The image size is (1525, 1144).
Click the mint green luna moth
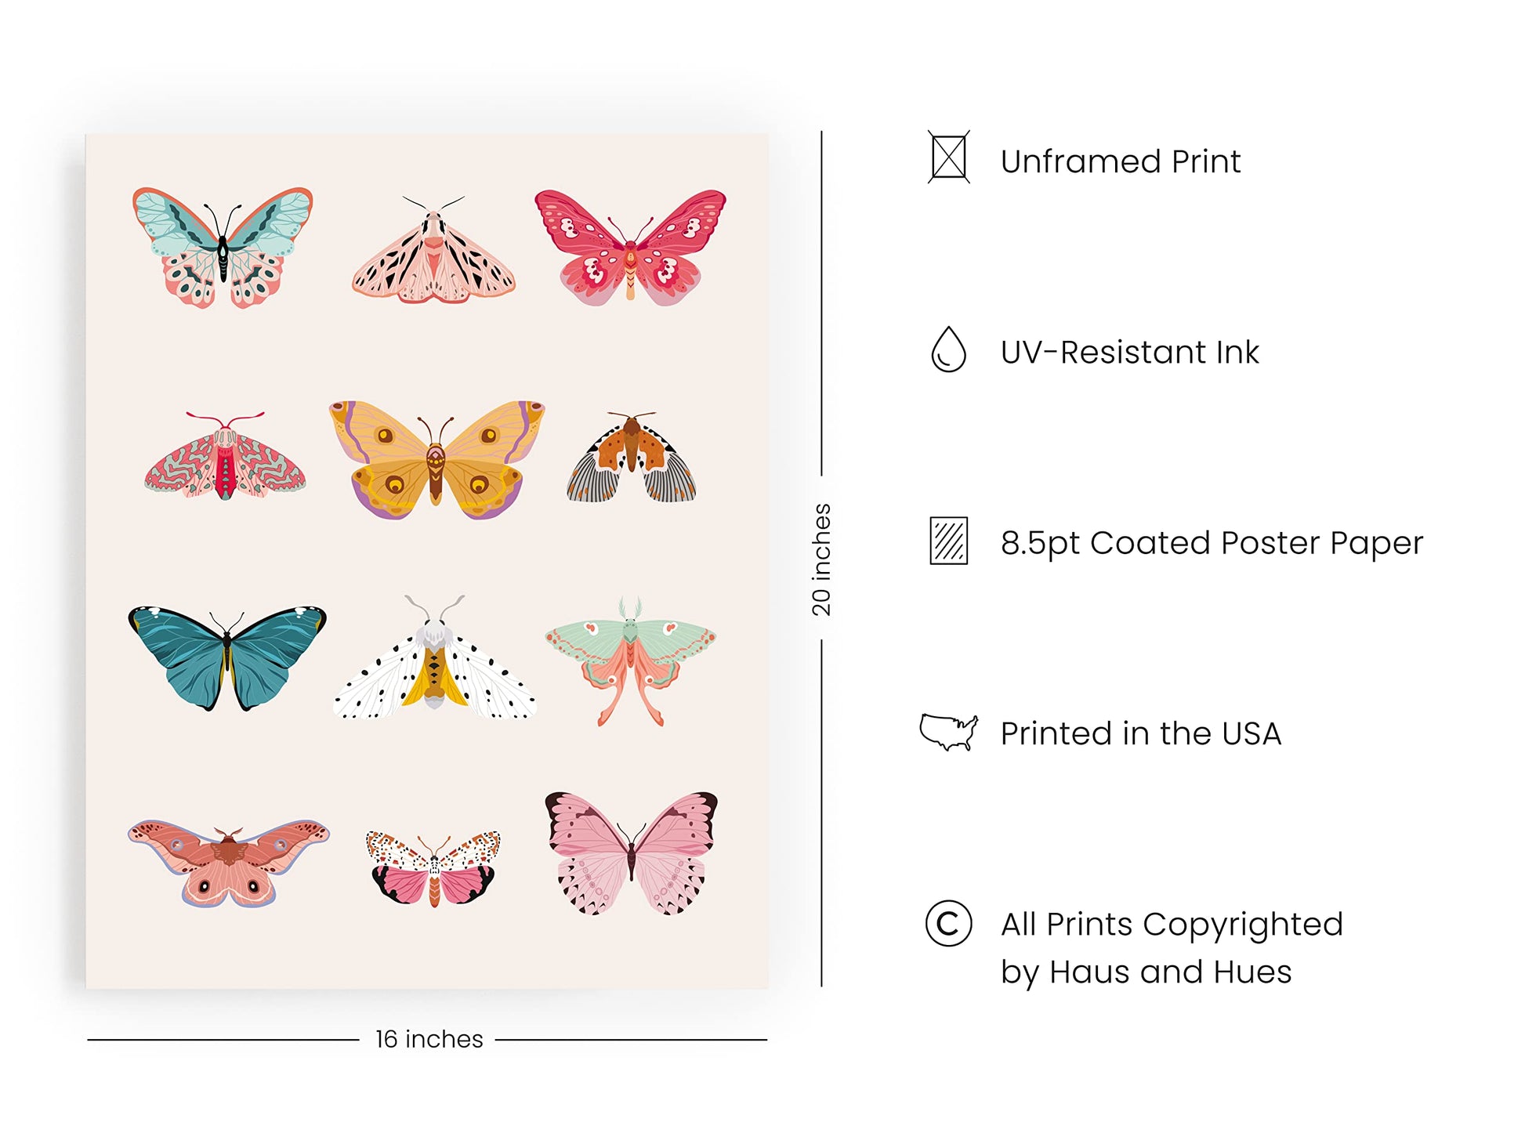[x=631, y=658]
